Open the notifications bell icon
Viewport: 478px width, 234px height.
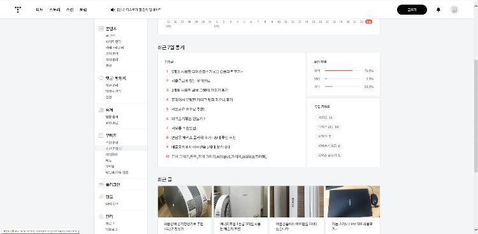(x=438, y=10)
